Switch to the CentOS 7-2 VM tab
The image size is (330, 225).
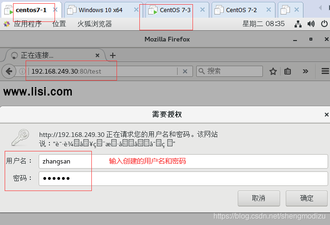coord(241,10)
